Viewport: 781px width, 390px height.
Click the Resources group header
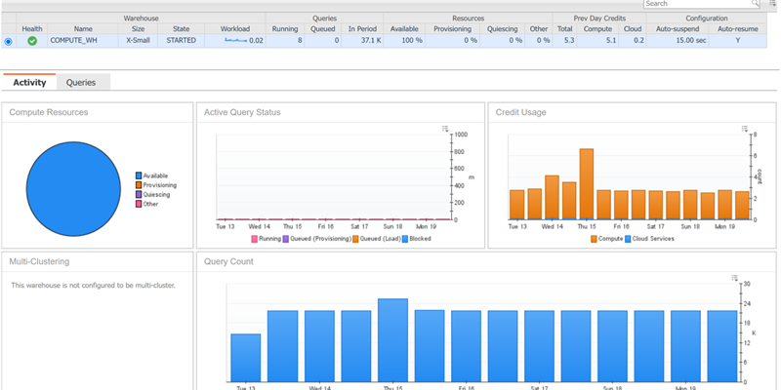(x=469, y=18)
